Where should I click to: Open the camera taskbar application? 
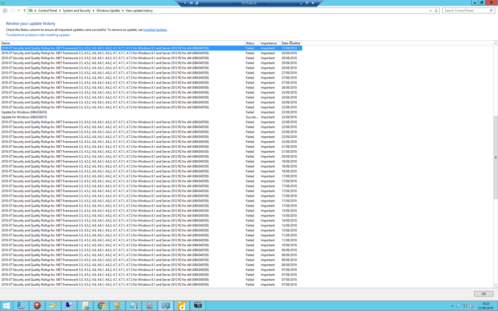click(198, 306)
